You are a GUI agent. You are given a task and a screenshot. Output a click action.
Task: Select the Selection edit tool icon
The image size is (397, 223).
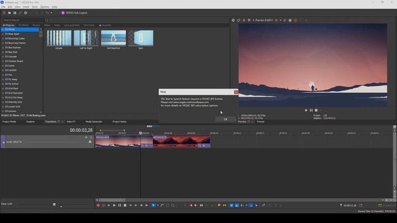167,205
